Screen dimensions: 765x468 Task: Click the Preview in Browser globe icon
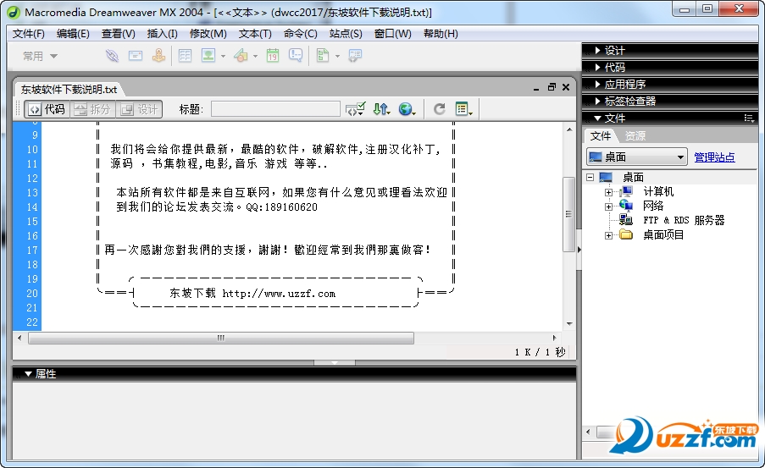point(407,109)
